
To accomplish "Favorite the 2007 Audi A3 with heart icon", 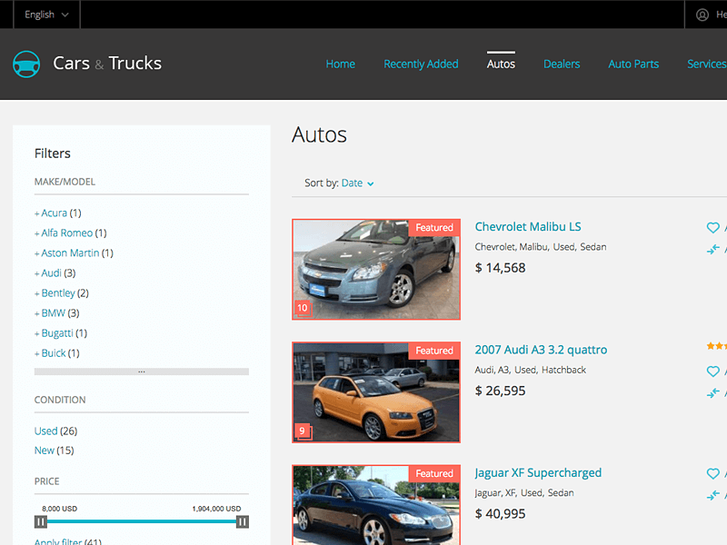I will point(712,372).
